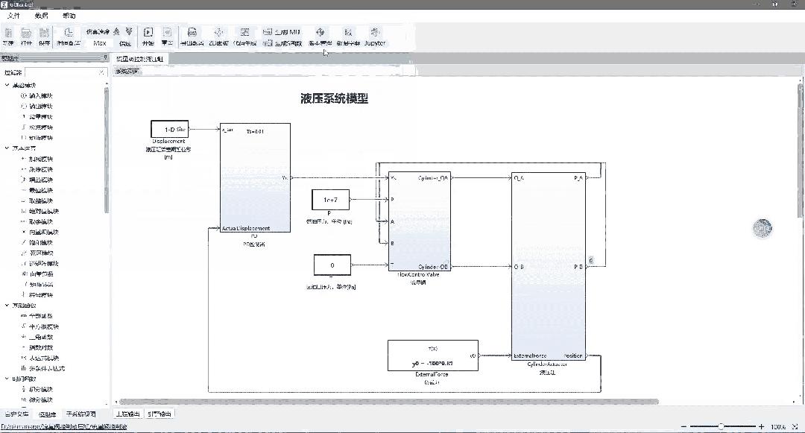
Task: Select the 1-D Sine Displacement block
Action: click(x=169, y=129)
